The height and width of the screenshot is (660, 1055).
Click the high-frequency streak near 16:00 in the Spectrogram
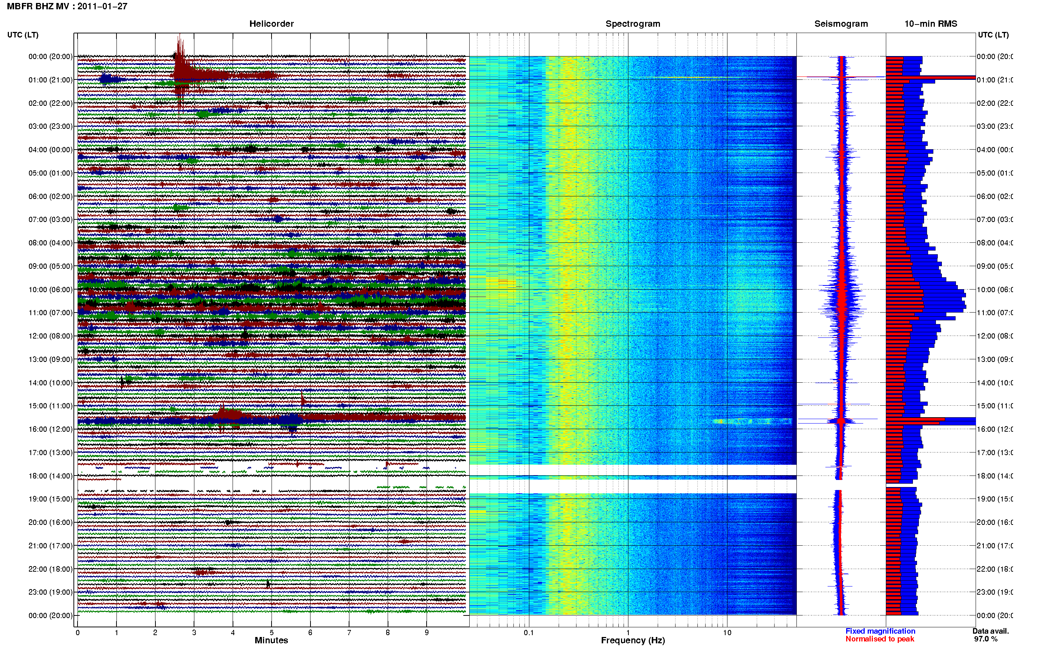752,421
